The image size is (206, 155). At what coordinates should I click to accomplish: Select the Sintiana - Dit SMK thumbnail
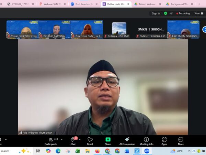tap(119, 30)
